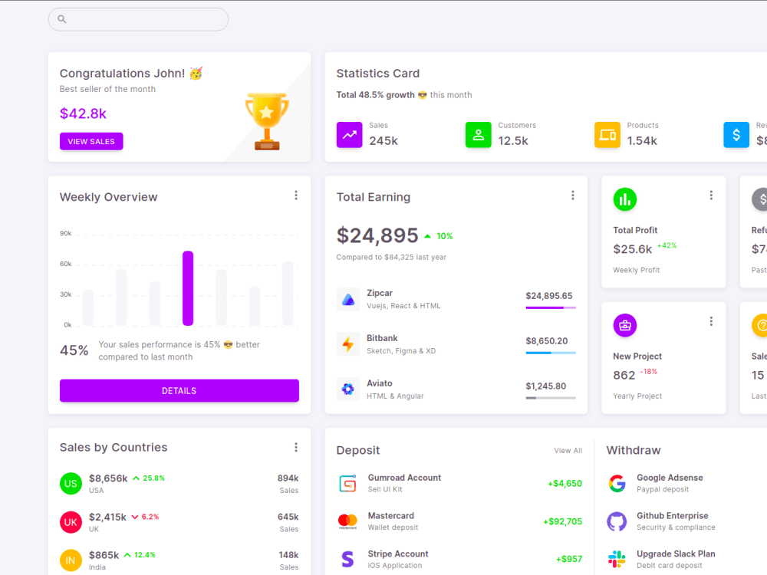Click the +$957 Stripe deposit amount

point(569,559)
